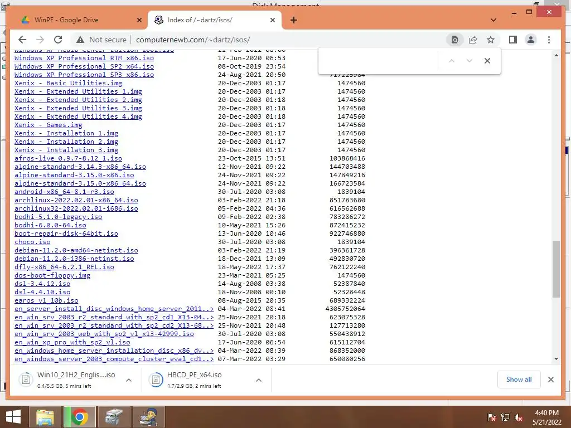Open android-x86_64-8.1-r3.iso link
The image size is (571, 428).
64,192
